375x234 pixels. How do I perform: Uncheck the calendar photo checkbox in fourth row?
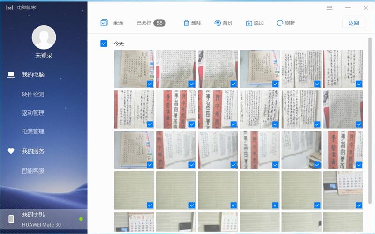pos(359,205)
